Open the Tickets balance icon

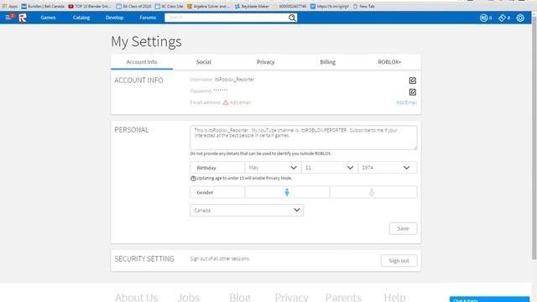[502, 18]
